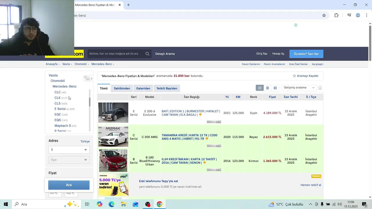The image size is (372, 209).
Task: Click Aramayı Kaydet link
Action: 307,76
